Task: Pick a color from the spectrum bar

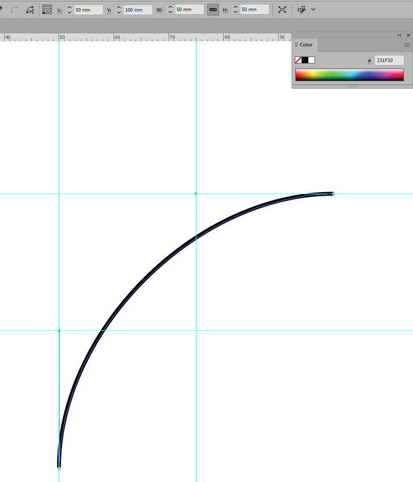Action: click(x=349, y=75)
